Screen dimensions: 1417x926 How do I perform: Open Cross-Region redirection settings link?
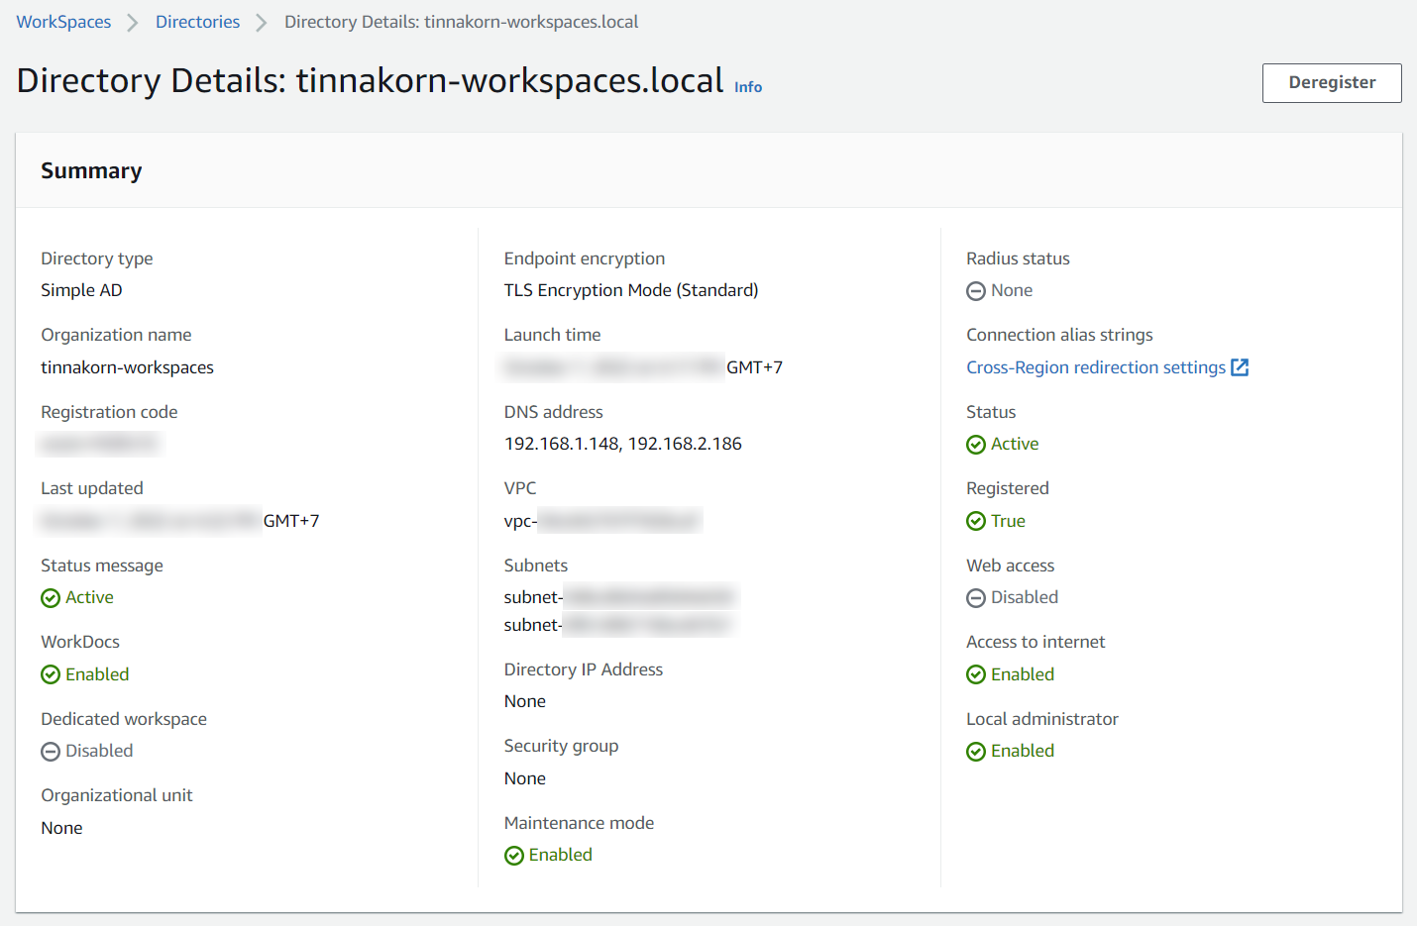(1096, 367)
